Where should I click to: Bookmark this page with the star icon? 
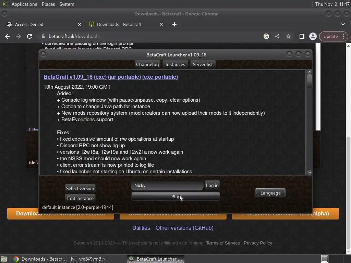coord(288,36)
